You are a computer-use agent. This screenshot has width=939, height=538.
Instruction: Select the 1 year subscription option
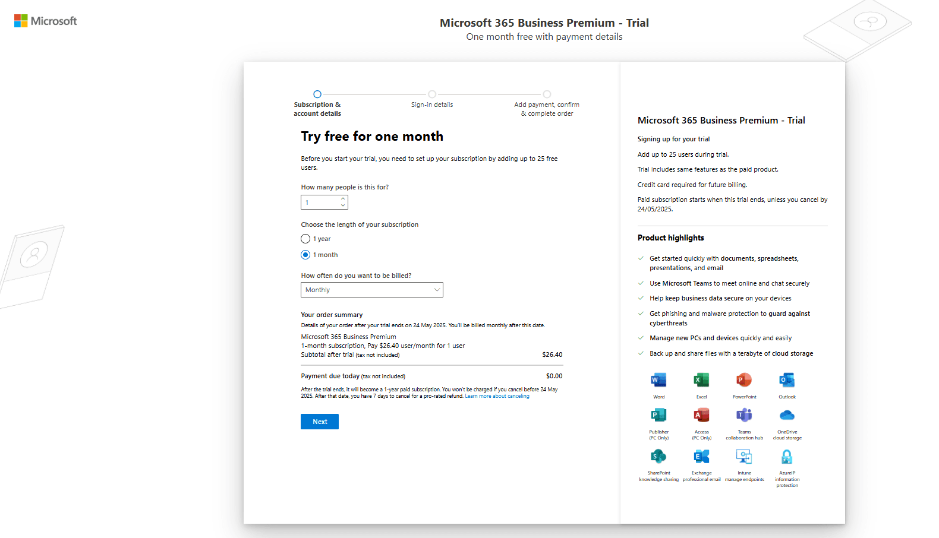point(305,239)
